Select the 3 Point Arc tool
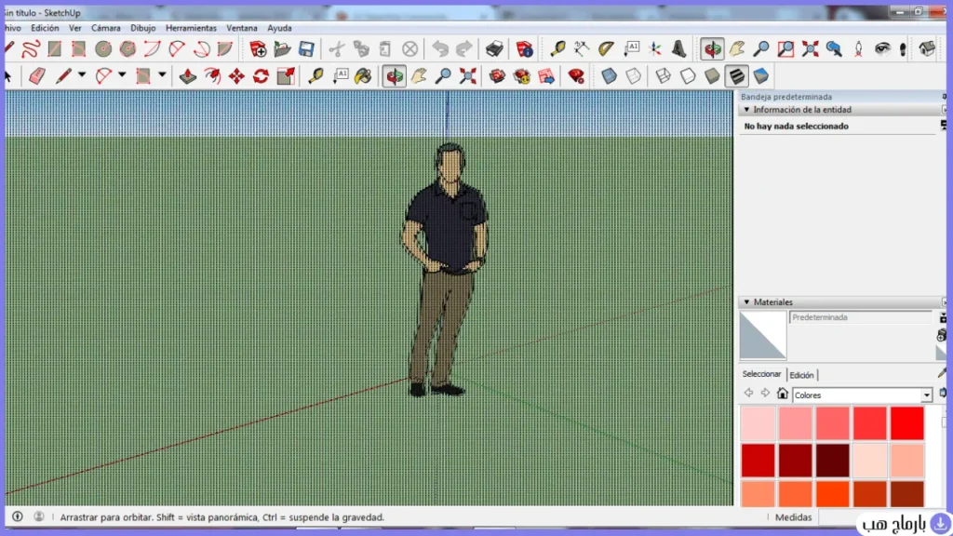Screen dimensions: 953x536 tap(201, 48)
